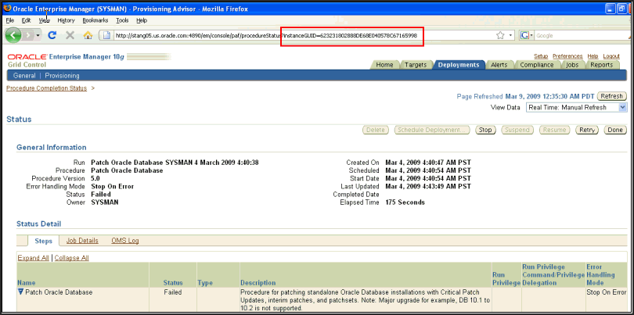Image resolution: width=634 pixels, height=315 pixels.
Task: Click the Setup link
Action: coord(541,56)
